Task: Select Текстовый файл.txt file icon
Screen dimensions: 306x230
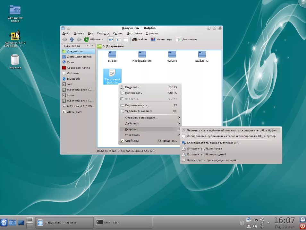Action: pos(112,76)
